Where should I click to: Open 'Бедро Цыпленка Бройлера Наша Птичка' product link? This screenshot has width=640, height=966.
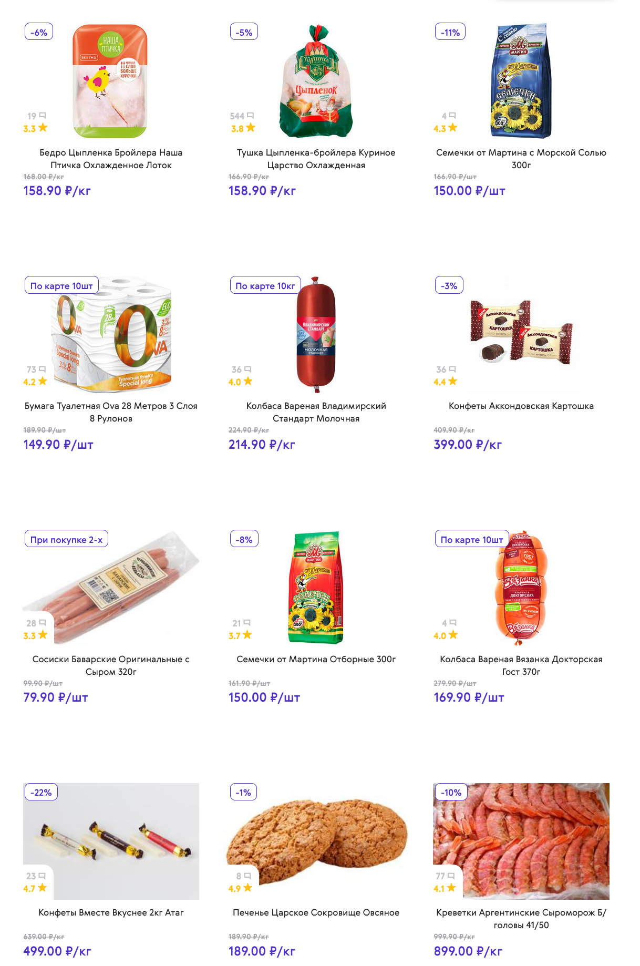tap(111, 159)
